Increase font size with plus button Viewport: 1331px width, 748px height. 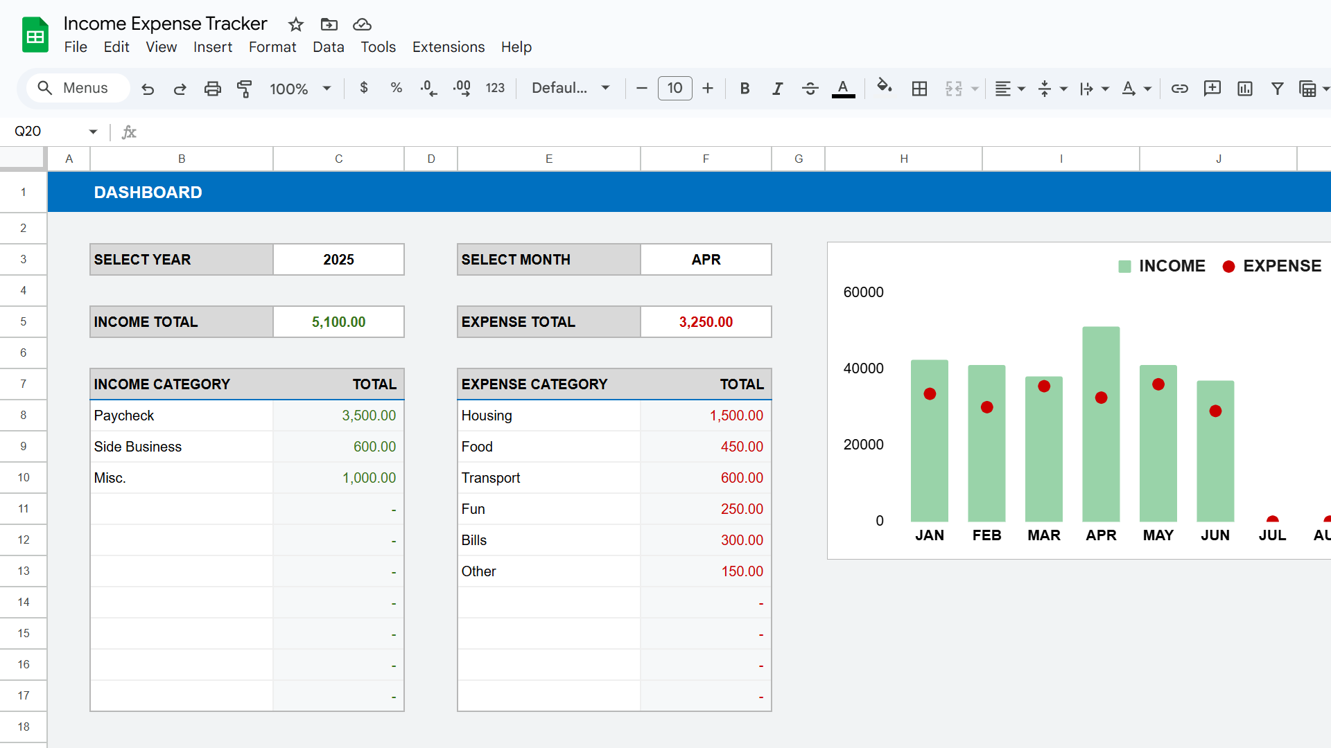(x=708, y=89)
